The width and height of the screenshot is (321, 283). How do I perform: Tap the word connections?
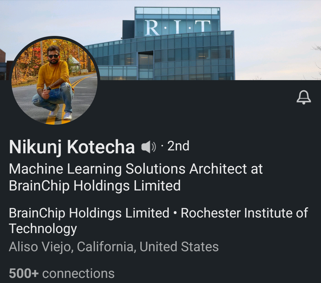point(78,273)
